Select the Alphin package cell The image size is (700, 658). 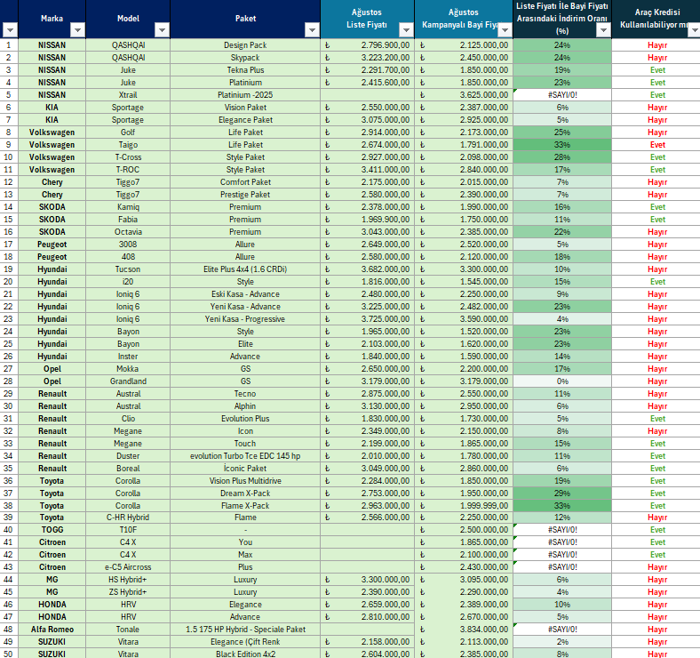(x=245, y=406)
